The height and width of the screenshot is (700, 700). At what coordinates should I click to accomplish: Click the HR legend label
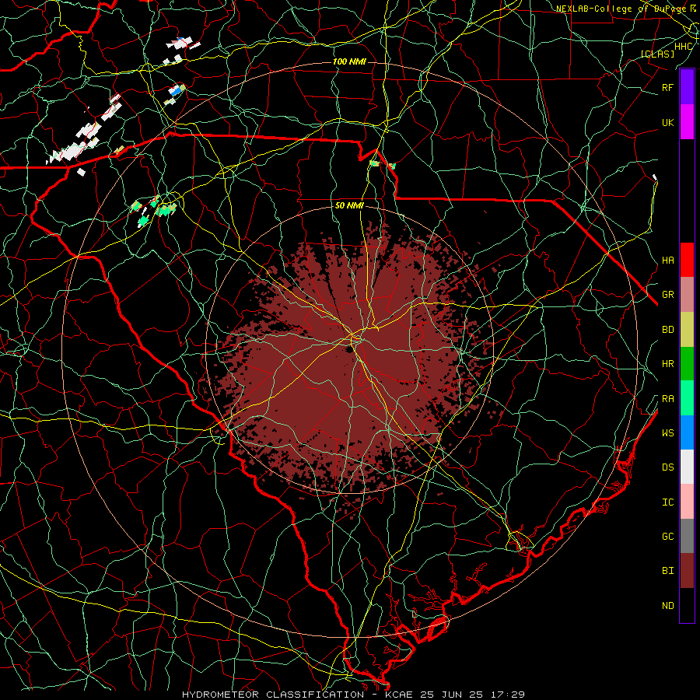[x=667, y=364]
